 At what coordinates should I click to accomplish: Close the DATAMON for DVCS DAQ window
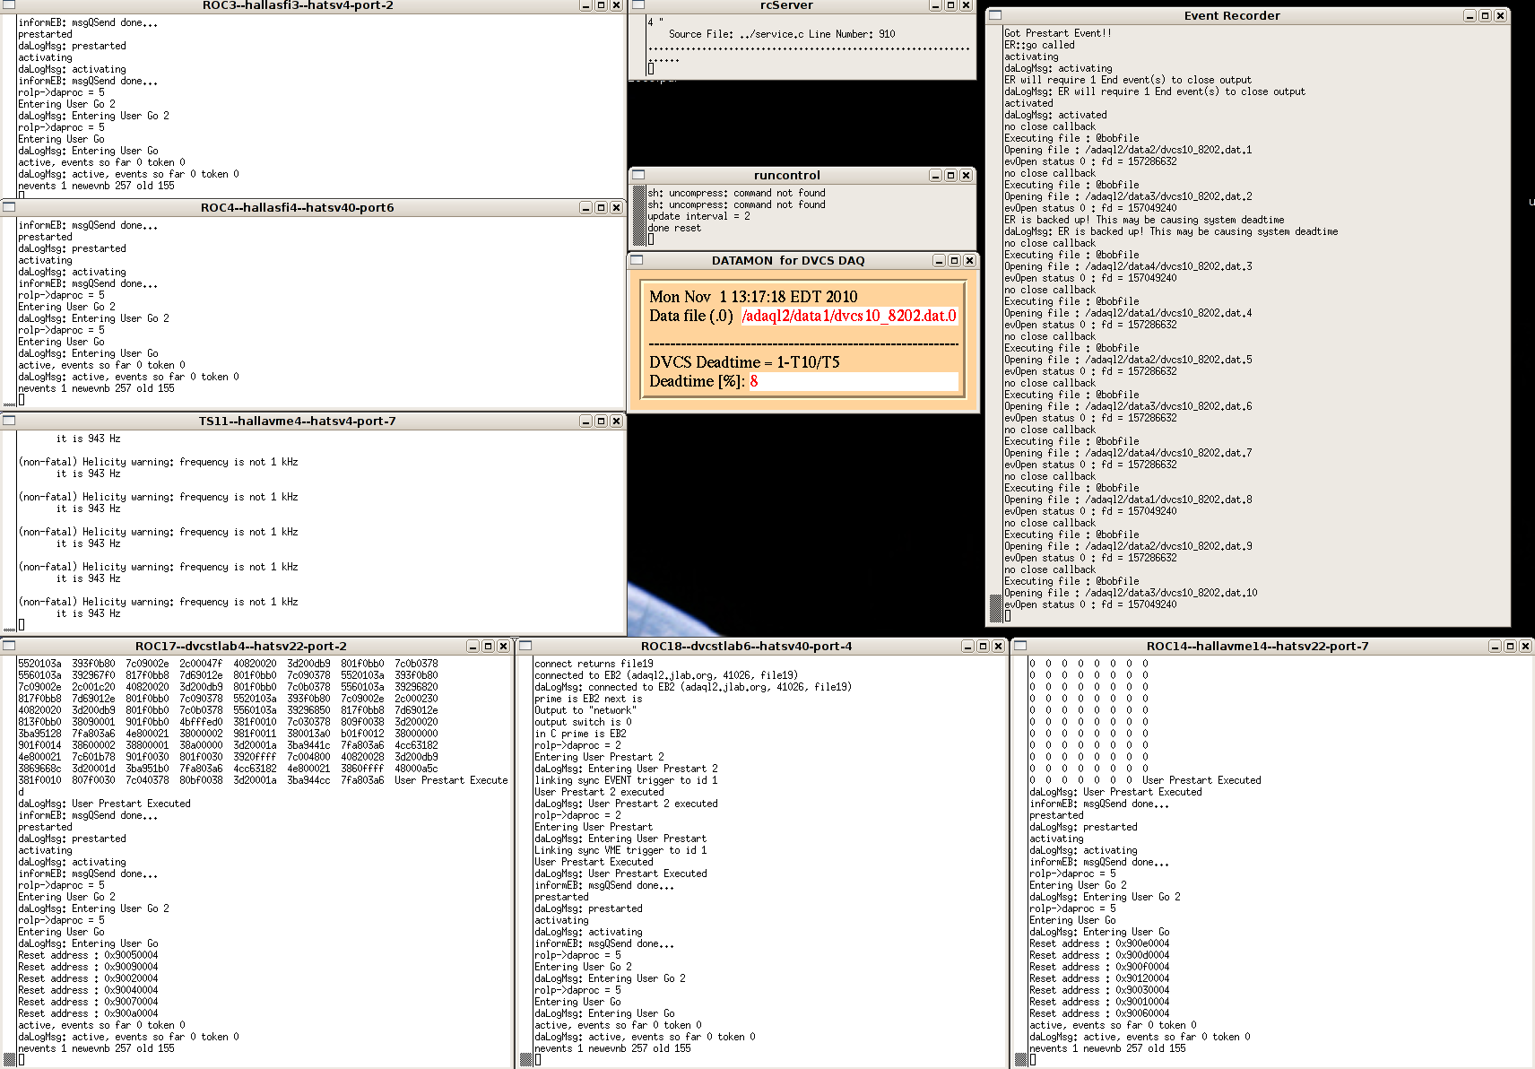(x=969, y=260)
